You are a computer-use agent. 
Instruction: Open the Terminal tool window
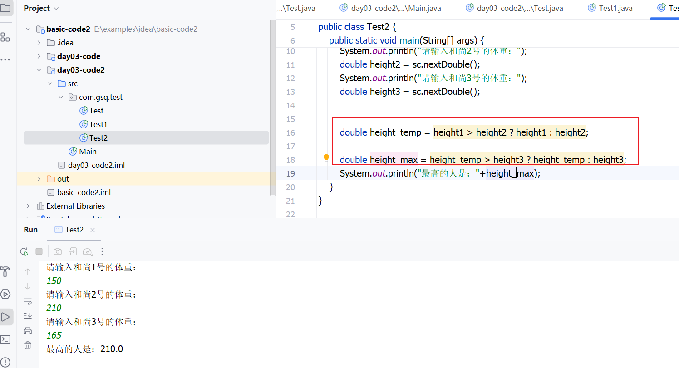[5, 339]
